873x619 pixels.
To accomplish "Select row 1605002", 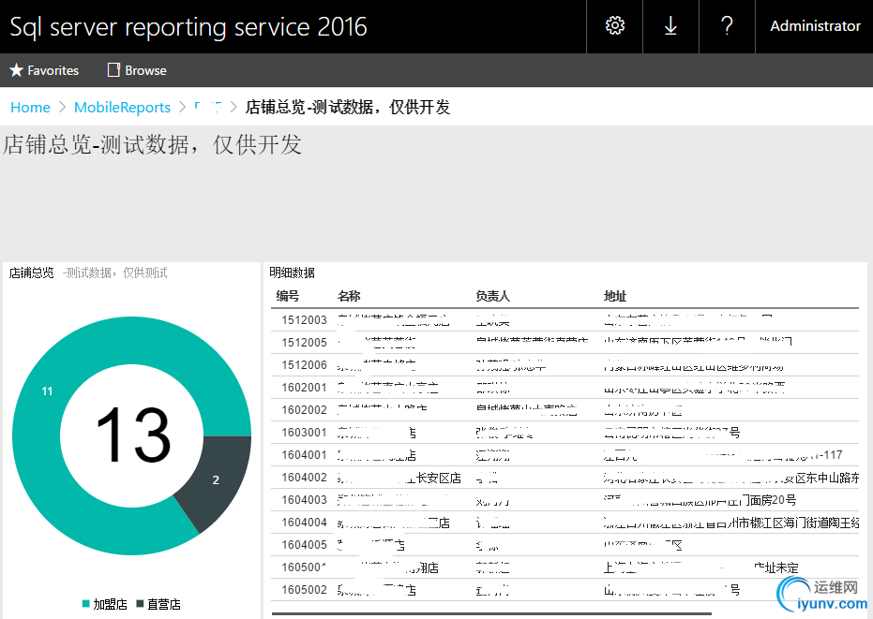I will (x=564, y=590).
